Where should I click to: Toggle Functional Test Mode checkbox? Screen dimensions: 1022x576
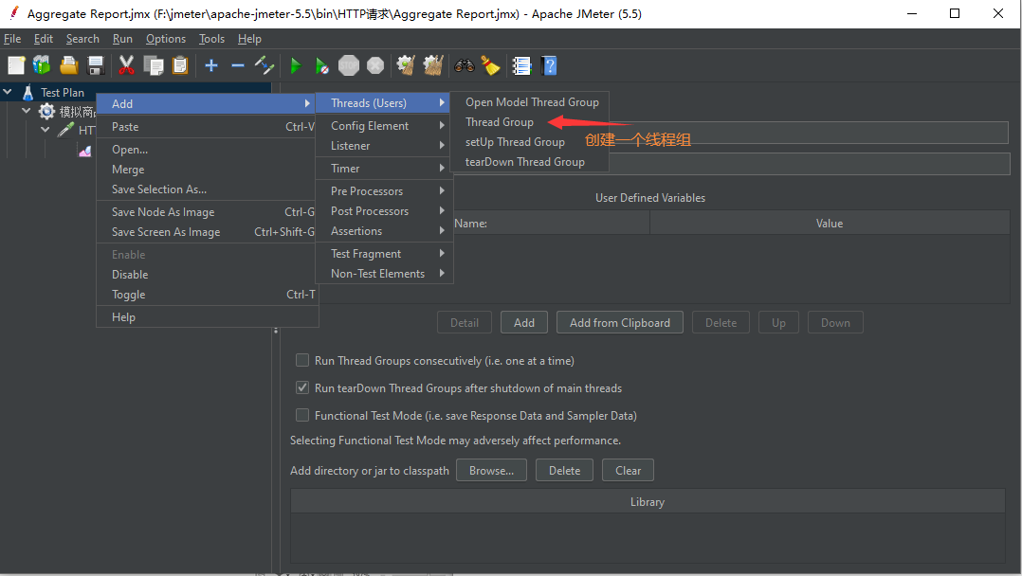coord(302,414)
